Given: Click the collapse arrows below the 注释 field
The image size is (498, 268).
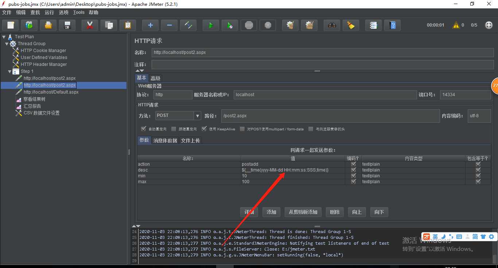Looking at the screenshot, I should (x=140, y=71).
